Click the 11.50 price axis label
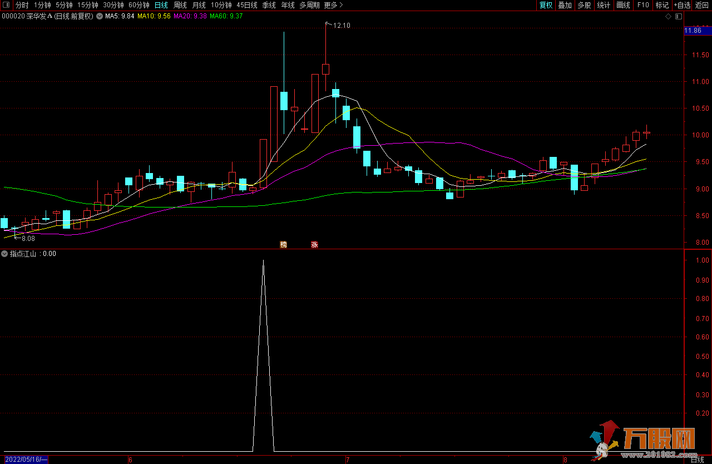This screenshot has width=712, height=464. (x=700, y=55)
